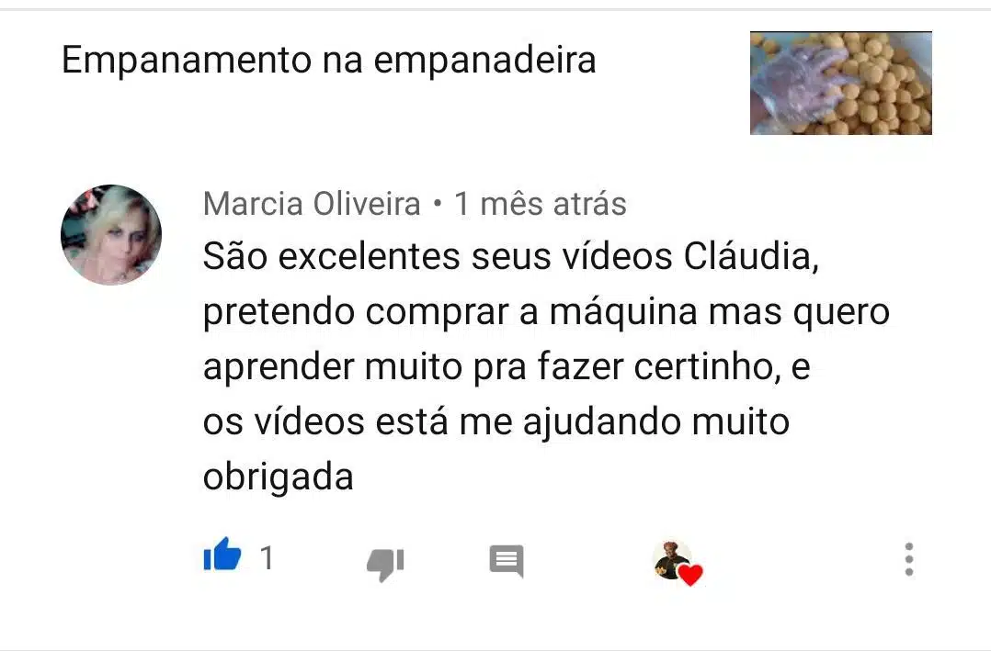Click the like count number 1
This screenshot has height=651, width=991.
click(268, 558)
